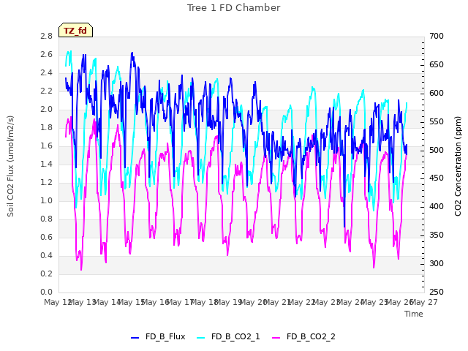This screenshot has width=468, height=351.
Task: Click the TZ_fd annotation tag
Action: point(75,30)
